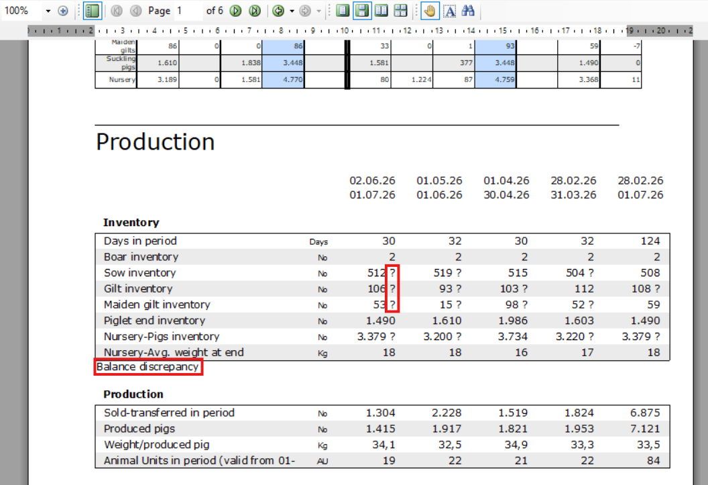The height and width of the screenshot is (485, 708).
Task: Click the produced pigs total 7.121
Action: click(645, 429)
